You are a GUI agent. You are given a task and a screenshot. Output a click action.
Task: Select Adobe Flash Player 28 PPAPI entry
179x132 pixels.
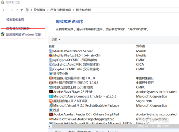coord(73,92)
